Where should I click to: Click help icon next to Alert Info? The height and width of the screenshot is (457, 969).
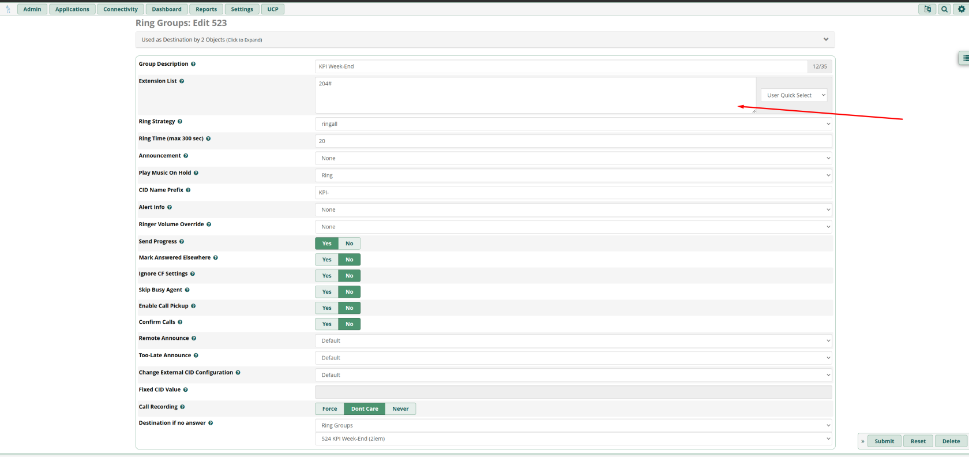[170, 207]
